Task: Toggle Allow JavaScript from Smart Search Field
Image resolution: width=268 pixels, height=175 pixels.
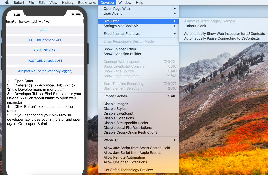Action: (139, 148)
